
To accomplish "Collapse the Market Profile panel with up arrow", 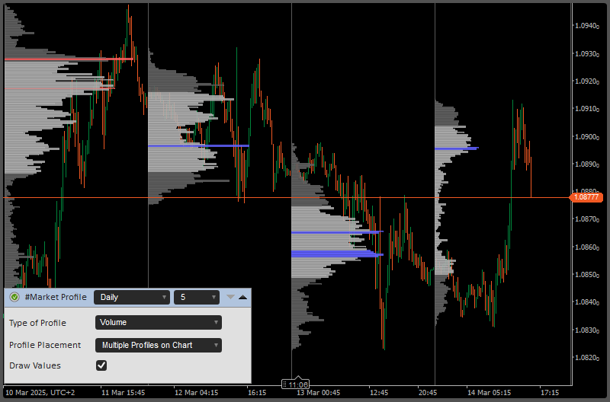I will 242,297.
